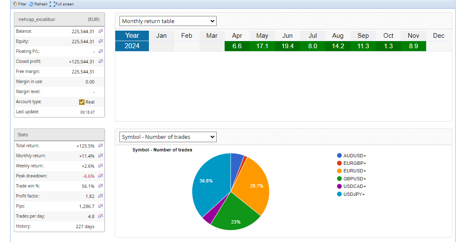
Task: Toggle the Real account type checkbox
Action: (82, 102)
